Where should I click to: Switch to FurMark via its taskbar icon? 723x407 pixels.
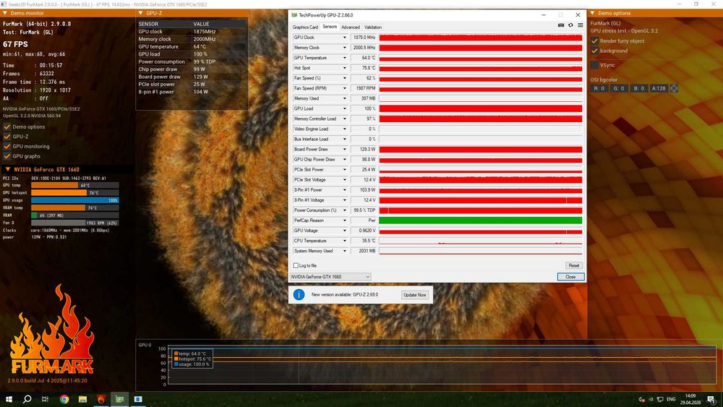click(x=101, y=399)
